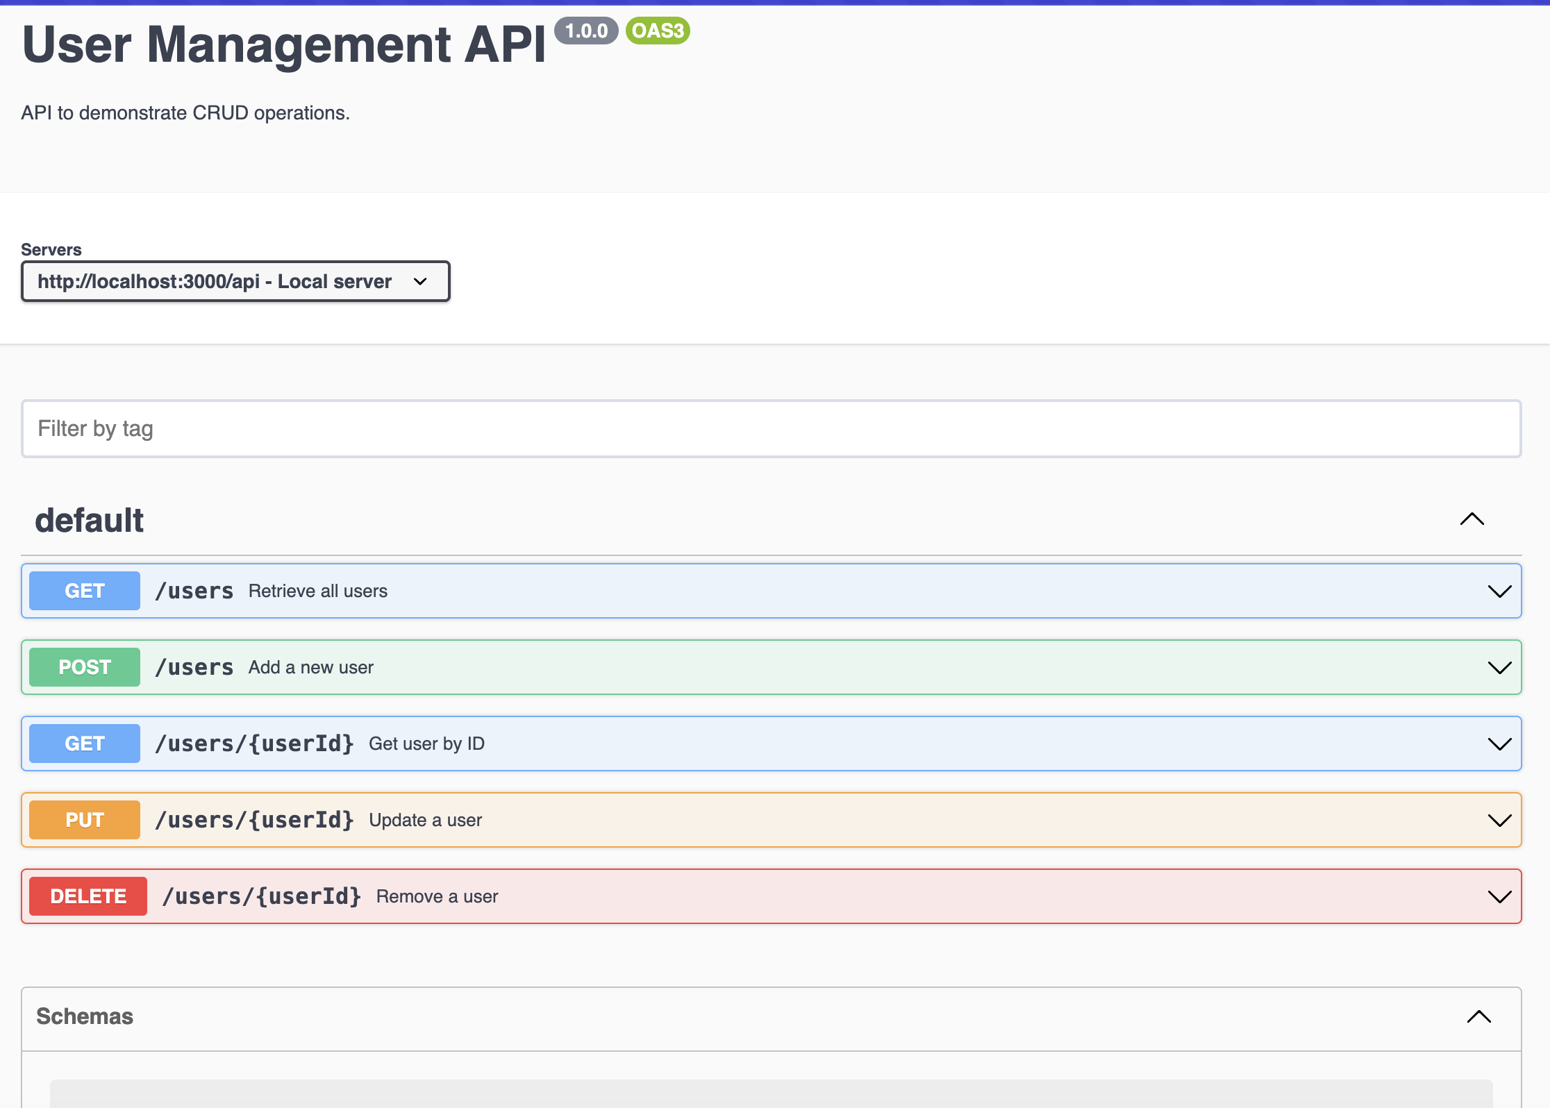This screenshot has width=1550, height=1108.
Task: Click the 'default' tag heading
Action: coord(90,521)
